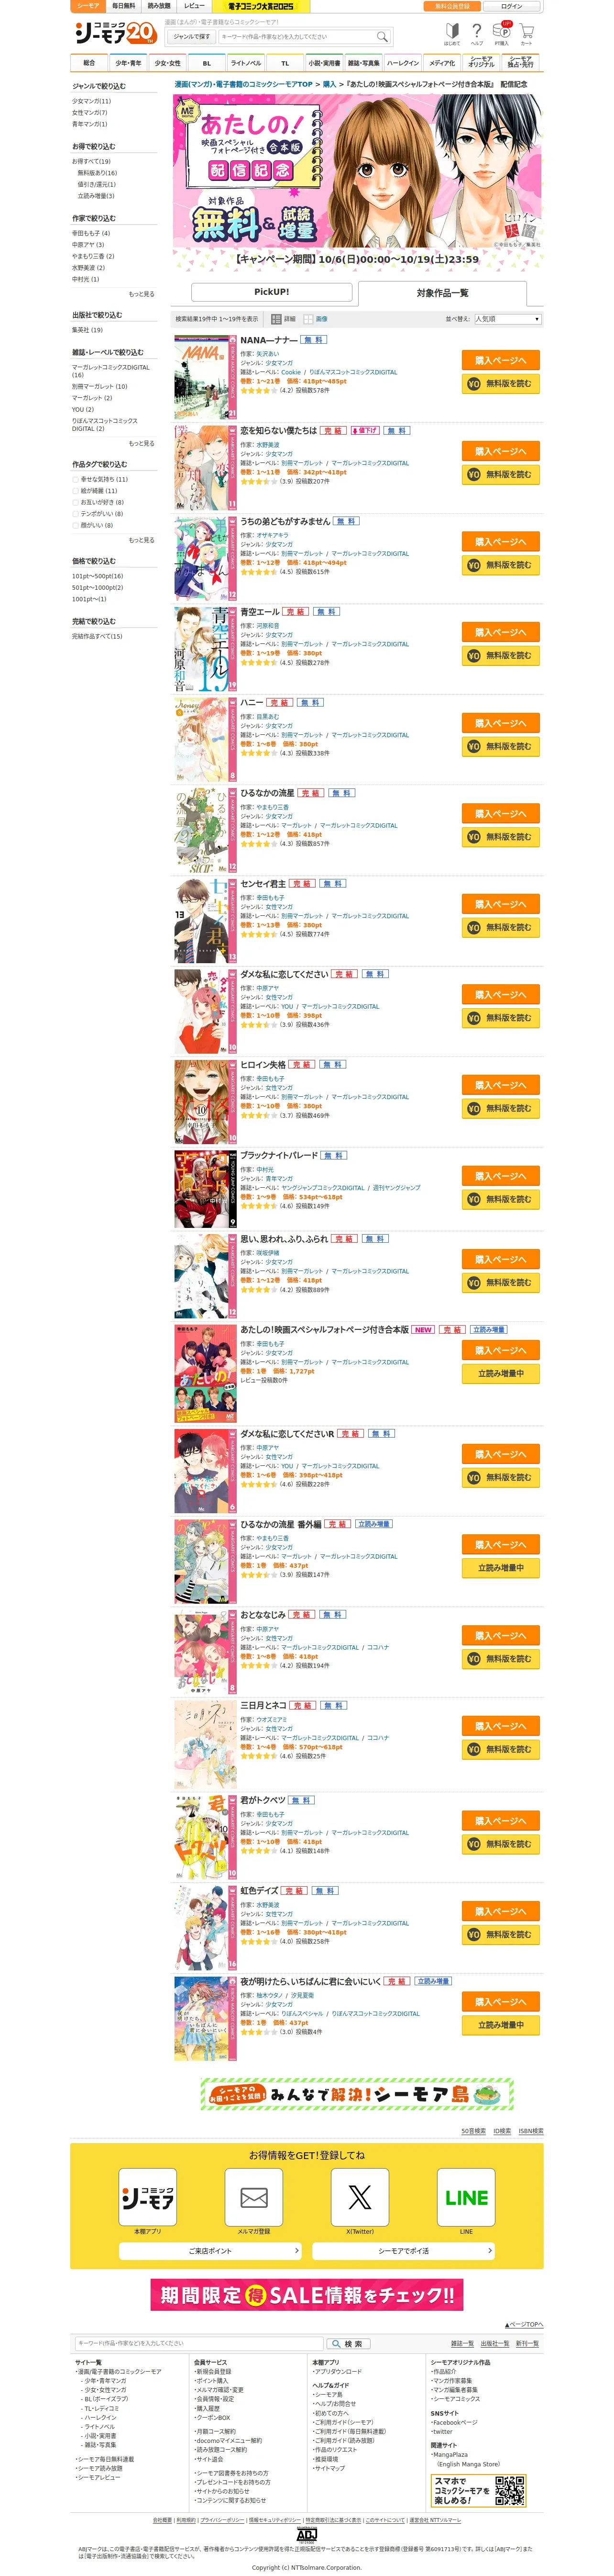Click the X (Twitter) icon

click(x=361, y=2197)
